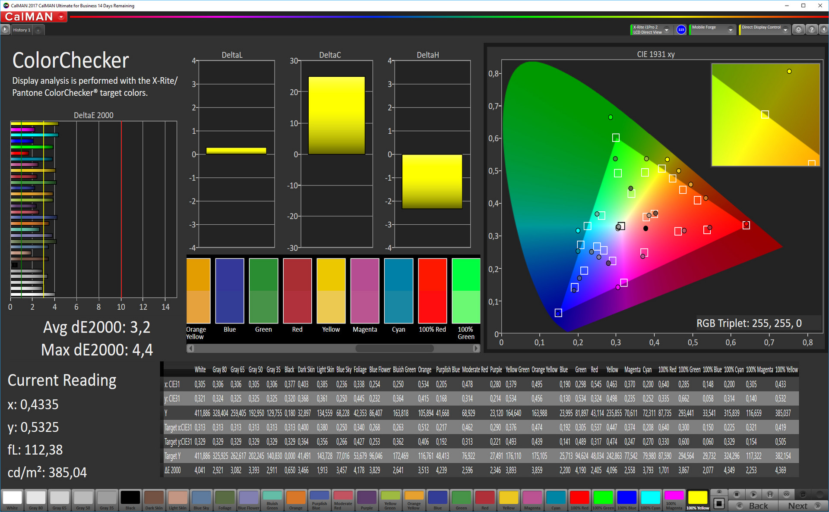
Task: Select the White patch in the bottom strip
Action: click(13, 500)
